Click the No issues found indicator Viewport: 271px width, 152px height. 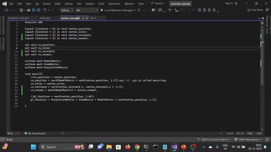(x=35, y=133)
